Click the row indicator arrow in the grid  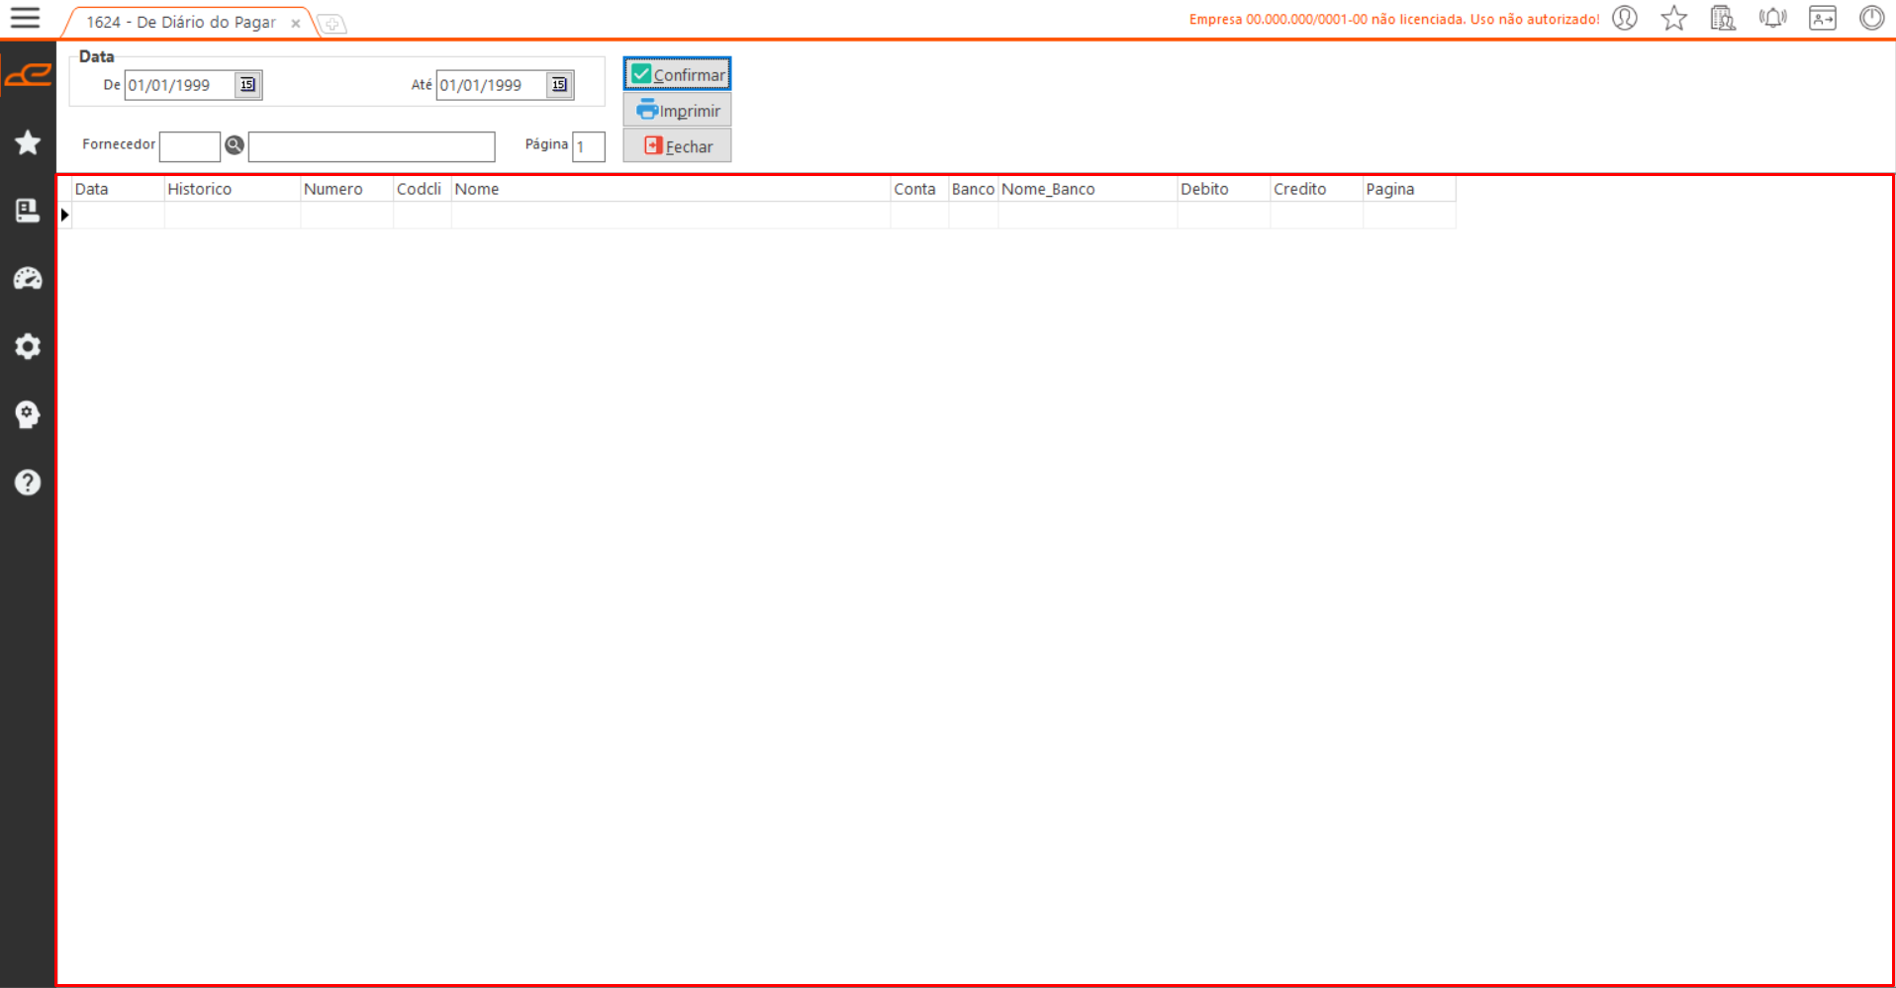pyautogui.click(x=65, y=215)
